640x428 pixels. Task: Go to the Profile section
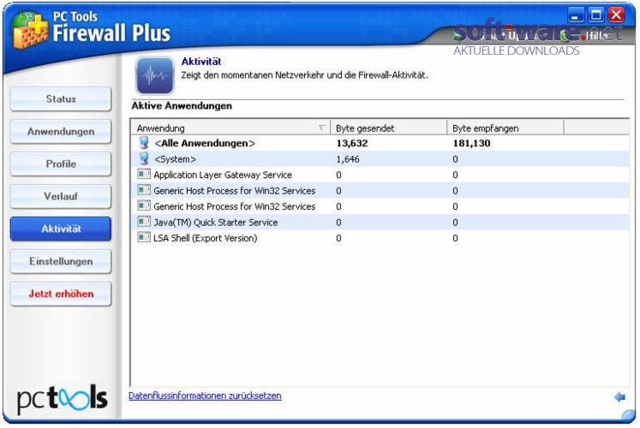[x=61, y=163]
